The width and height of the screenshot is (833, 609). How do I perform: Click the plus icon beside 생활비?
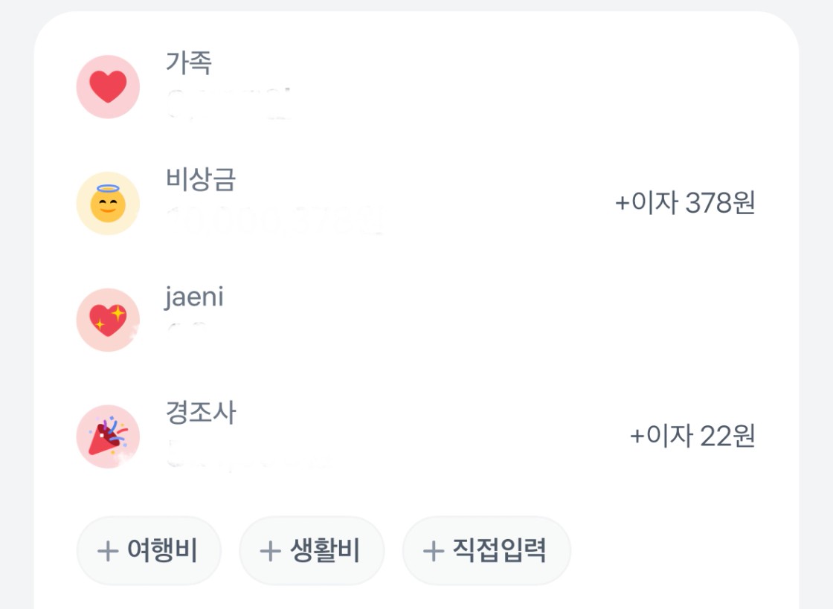pyautogui.click(x=269, y=551)
